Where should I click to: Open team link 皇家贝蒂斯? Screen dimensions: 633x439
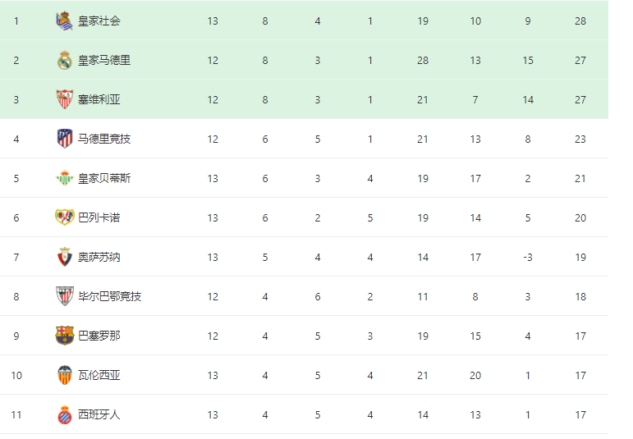pyautogui.click(x=104, y=178)
